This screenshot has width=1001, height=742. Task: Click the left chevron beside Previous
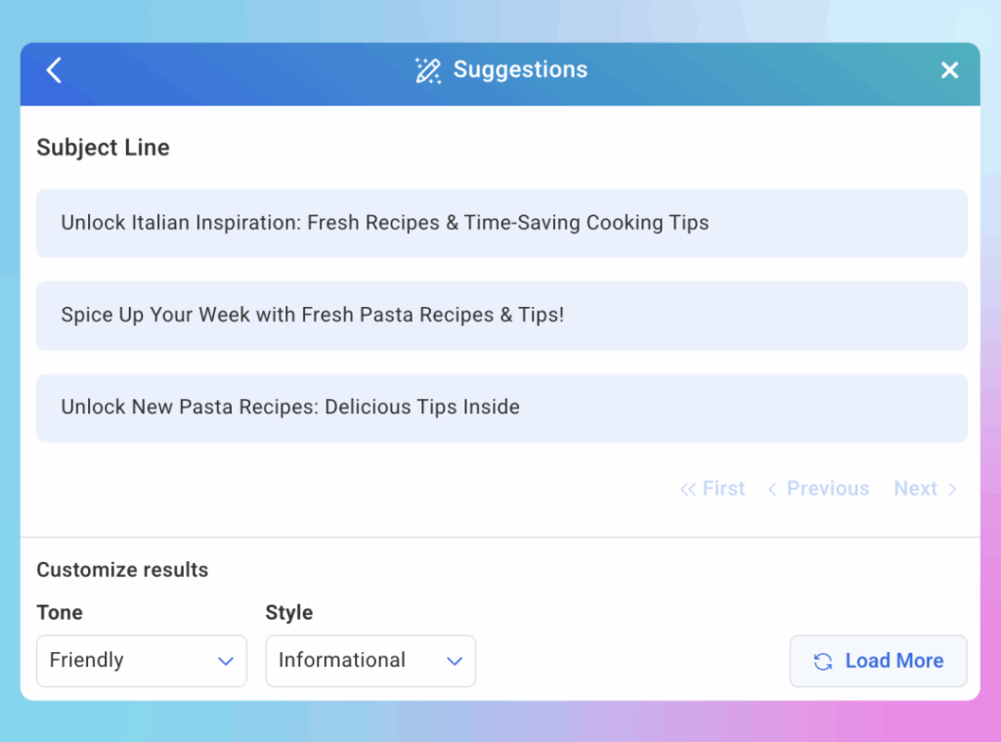pyautogui.click(x=771, y=489)
